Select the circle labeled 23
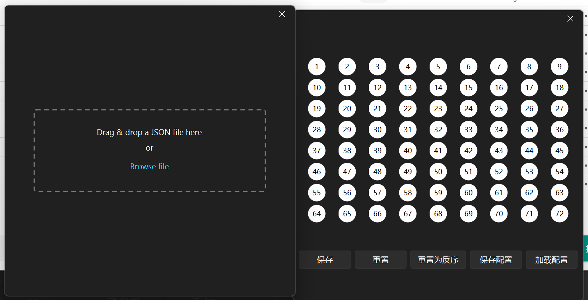588x300 pixels. pyautogui.click(x=438, y=109)
